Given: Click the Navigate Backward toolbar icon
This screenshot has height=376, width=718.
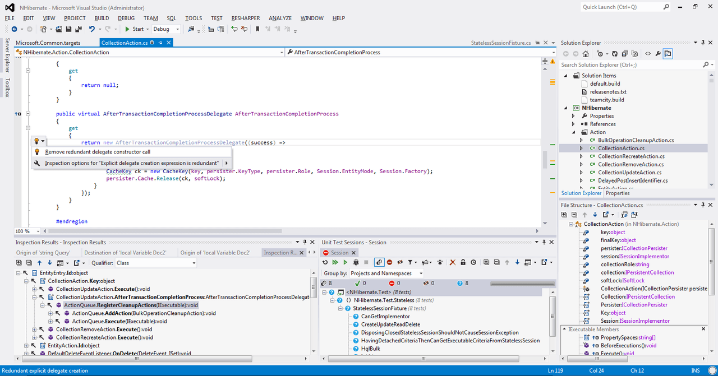Looking at the screenshot, I should click(14, 29).
